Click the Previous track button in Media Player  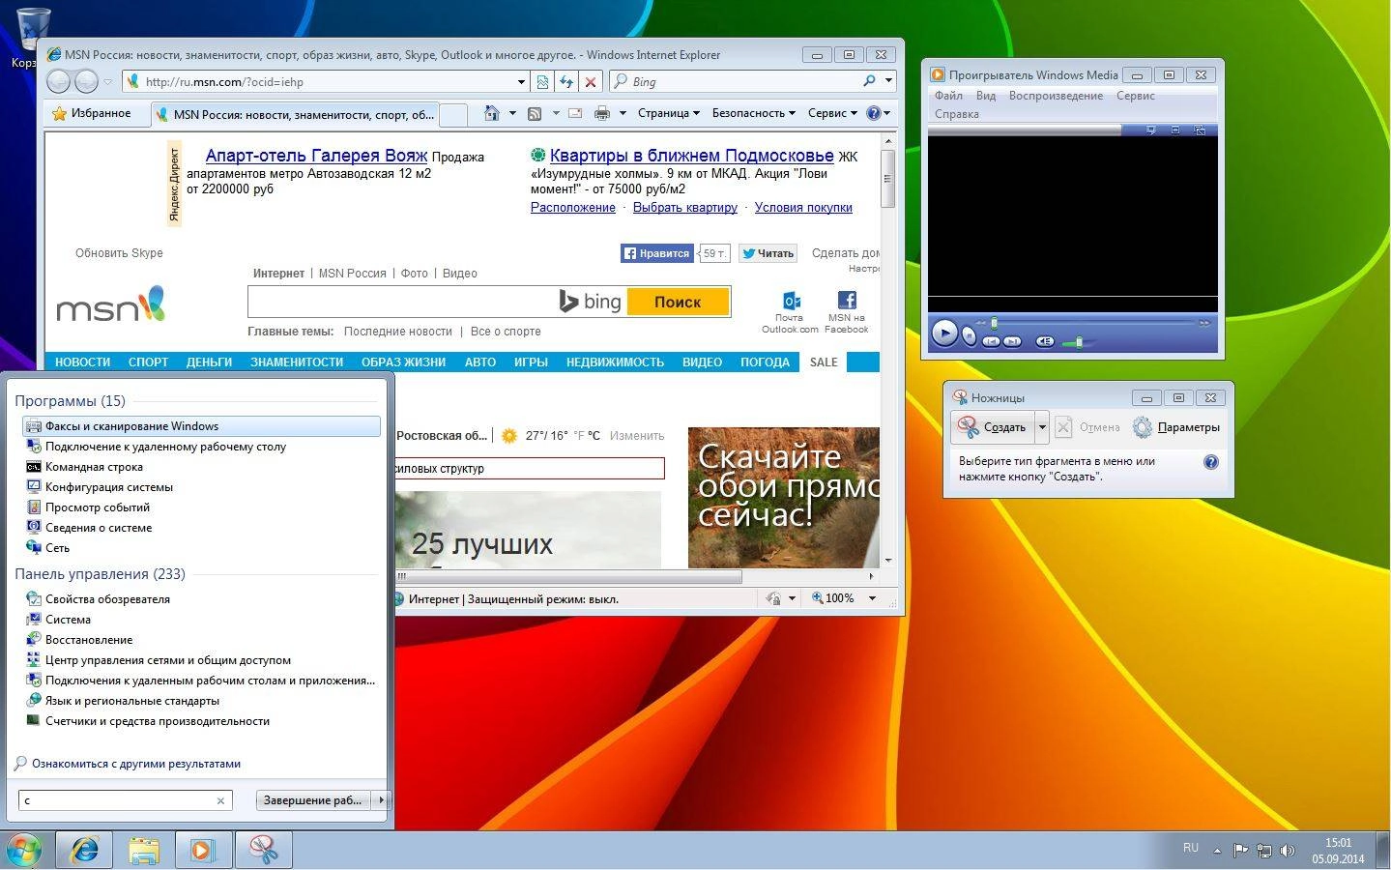[991, 341]
